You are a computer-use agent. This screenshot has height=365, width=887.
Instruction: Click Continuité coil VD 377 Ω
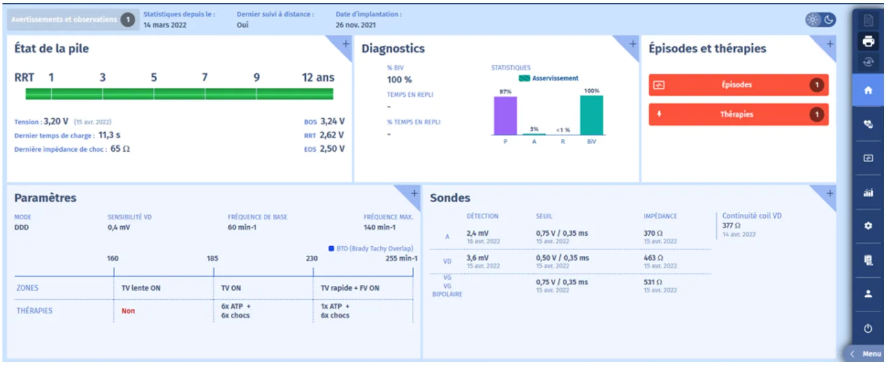tap(731, 226)
